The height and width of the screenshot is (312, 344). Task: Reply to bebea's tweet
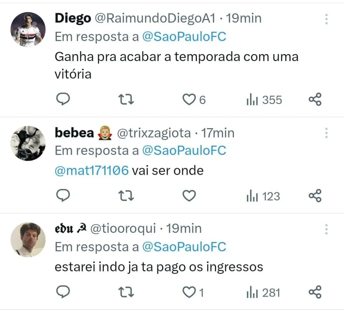62,196
